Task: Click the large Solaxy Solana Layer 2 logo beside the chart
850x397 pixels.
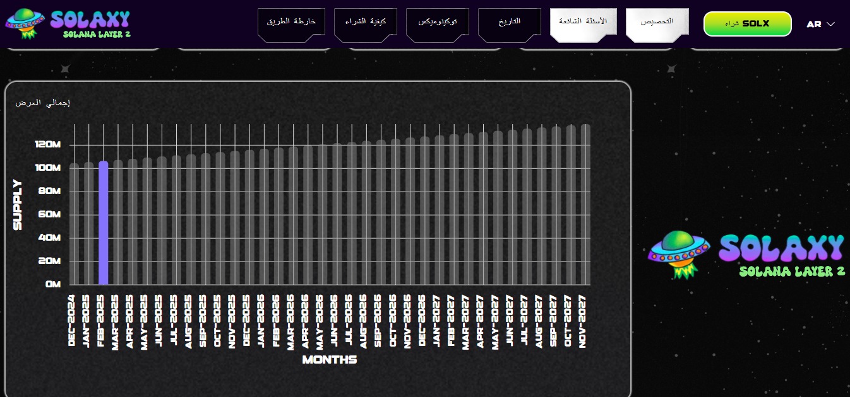Action: 746,255
